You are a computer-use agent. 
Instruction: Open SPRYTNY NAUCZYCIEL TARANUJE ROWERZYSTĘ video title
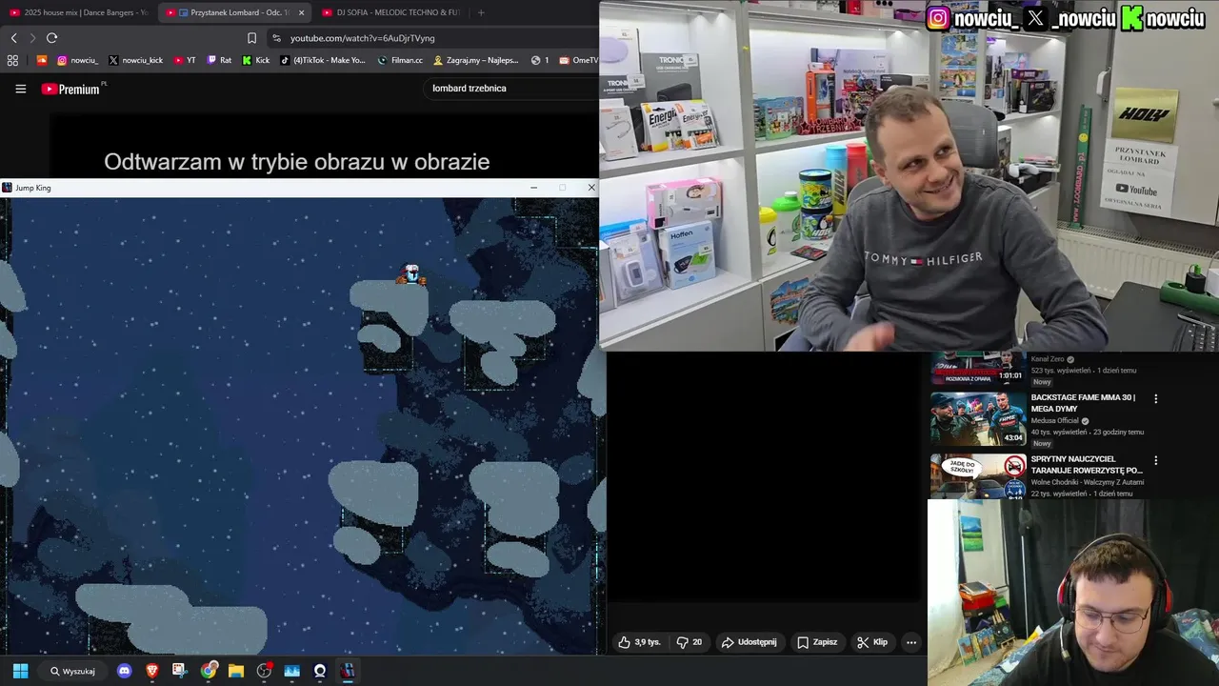point(1087,465)
